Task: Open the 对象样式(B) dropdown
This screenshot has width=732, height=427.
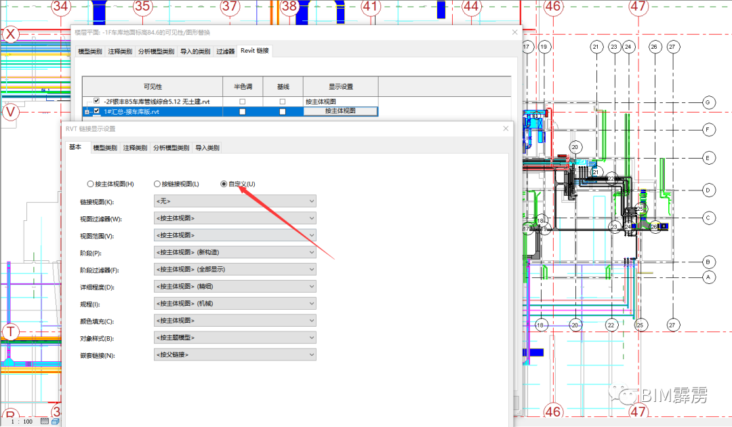Action: pos(235,338)
